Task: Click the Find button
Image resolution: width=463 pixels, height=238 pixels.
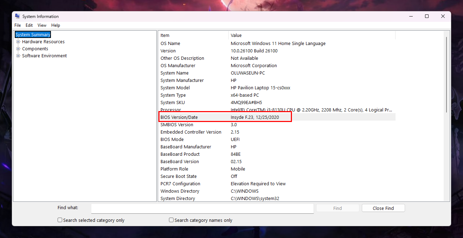Action: pos(337,208)
